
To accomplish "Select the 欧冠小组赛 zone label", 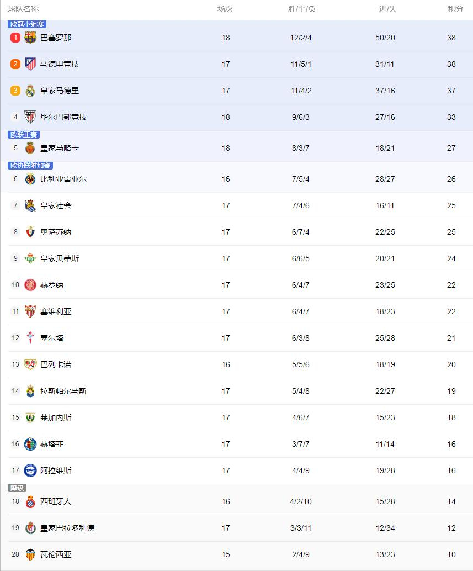I will (27, 24).
